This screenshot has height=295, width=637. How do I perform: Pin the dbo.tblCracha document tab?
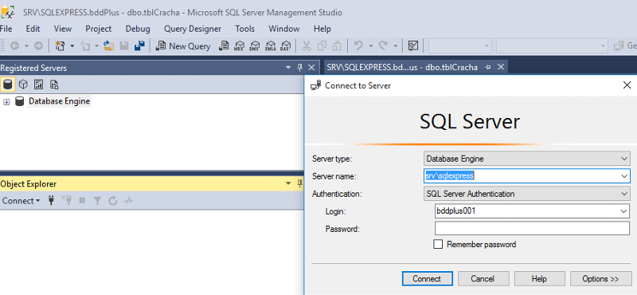click(x=488, y=67)
